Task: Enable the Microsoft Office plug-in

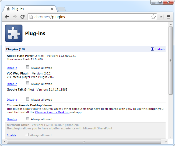Action: tap(11, 135)
